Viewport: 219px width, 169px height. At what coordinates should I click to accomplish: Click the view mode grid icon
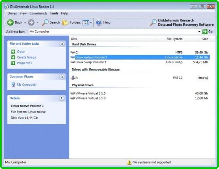coord(86,23)
